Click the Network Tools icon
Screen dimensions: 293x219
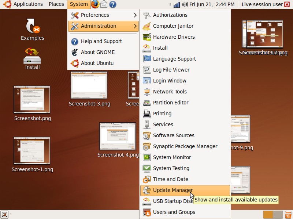[x=147, y=92]
